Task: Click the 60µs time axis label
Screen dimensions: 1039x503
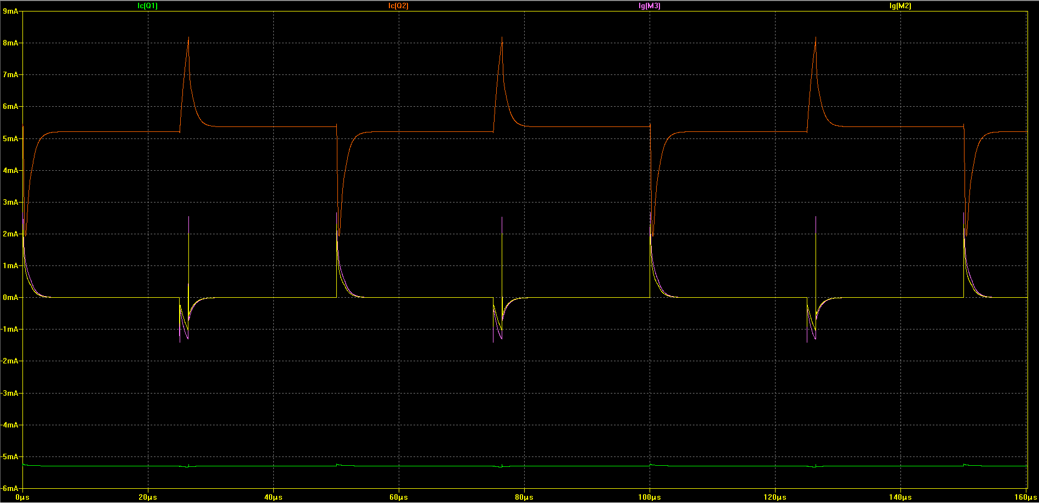Action: tap(399, 498)
